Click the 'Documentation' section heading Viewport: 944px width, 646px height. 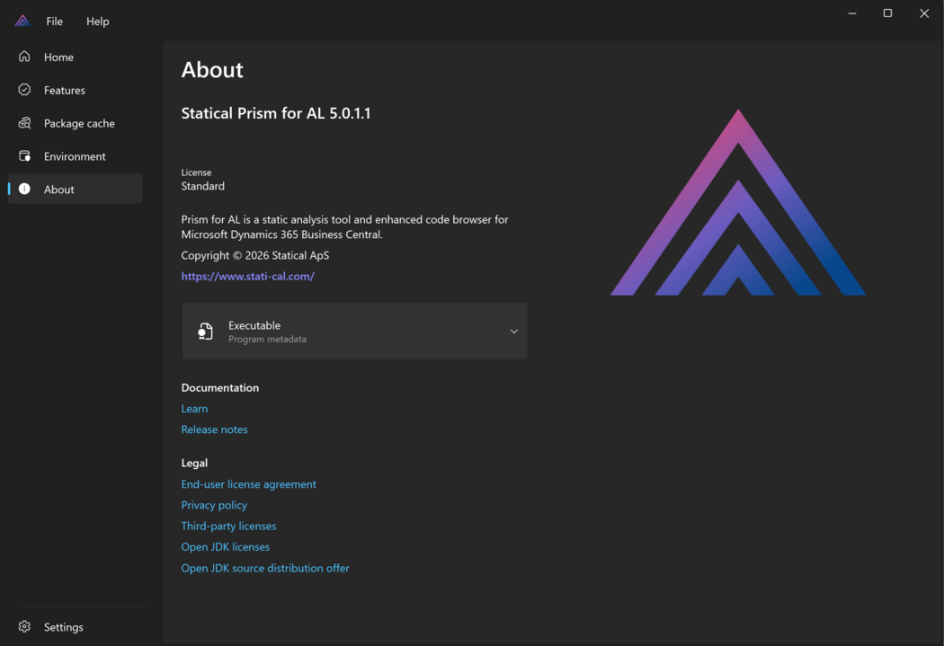[219, 388]
